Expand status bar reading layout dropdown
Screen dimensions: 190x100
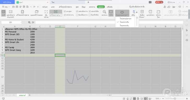147,99
